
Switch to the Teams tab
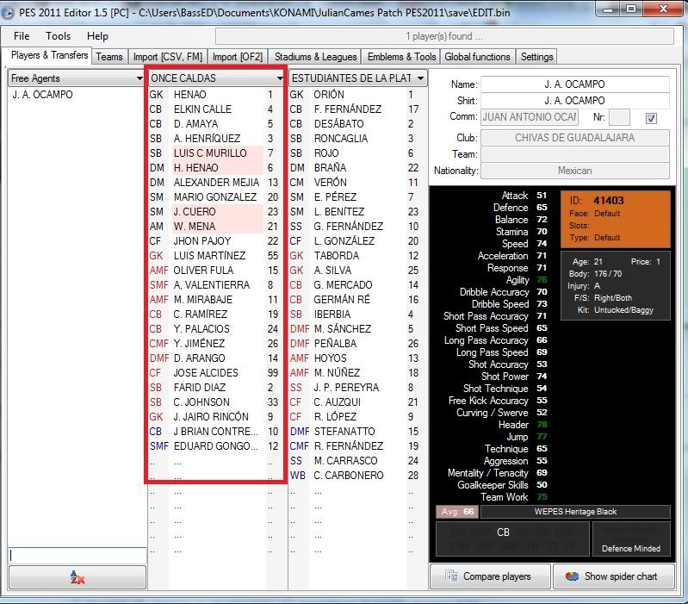[109, 57]
